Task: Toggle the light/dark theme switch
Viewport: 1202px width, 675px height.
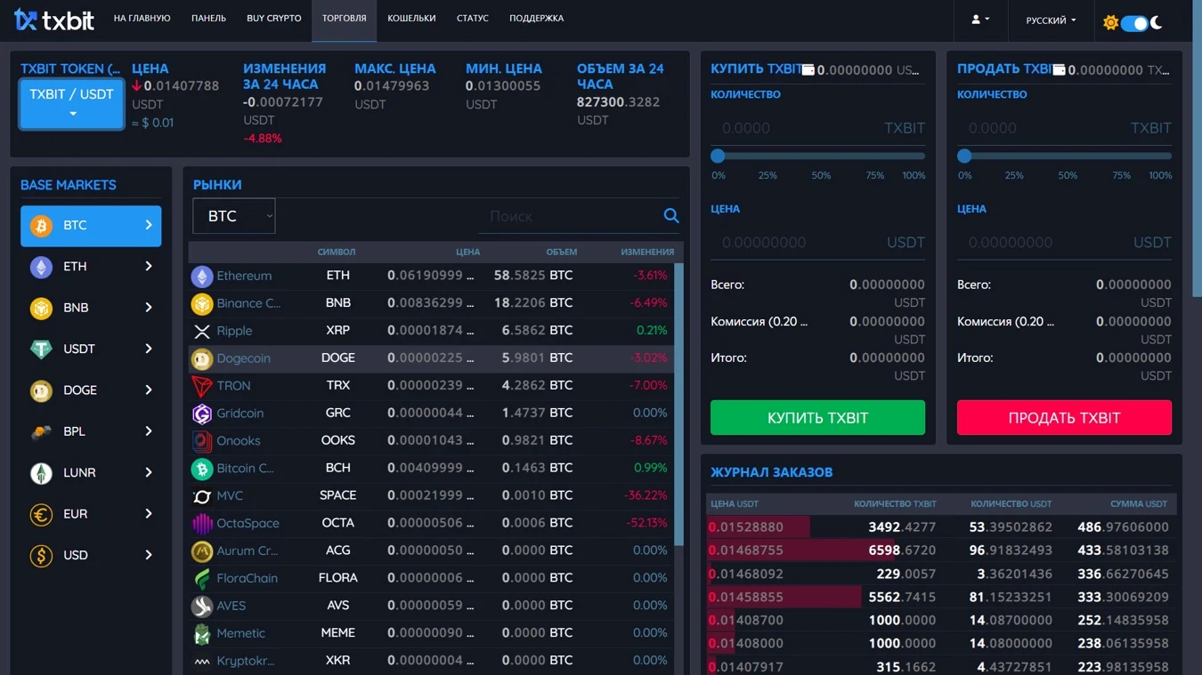Action: (1134, 23)
